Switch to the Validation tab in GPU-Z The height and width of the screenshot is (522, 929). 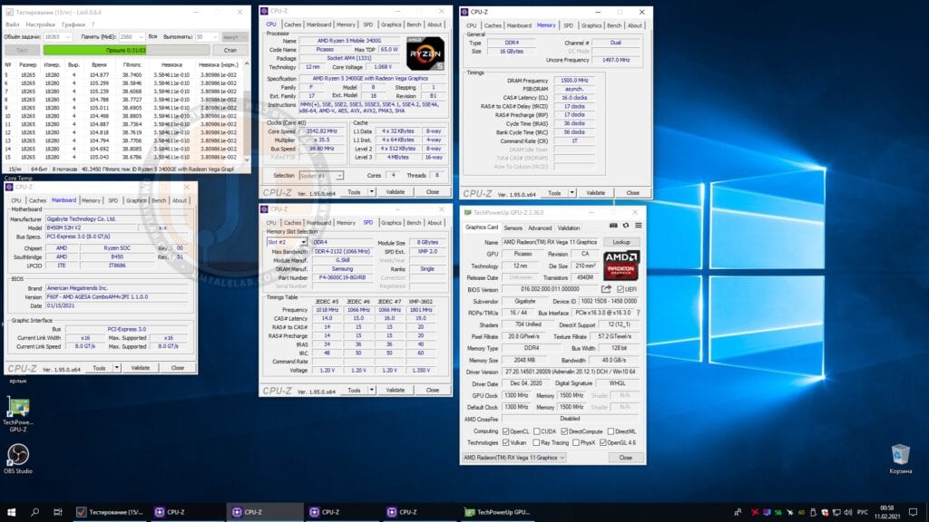(x=568, y=227)
